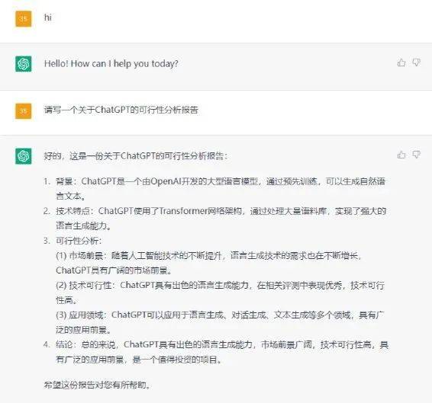Click the user message "请写一个关于ChatGPT的可行性分析报告"
The image size is (432, 403).
[121, 110]
